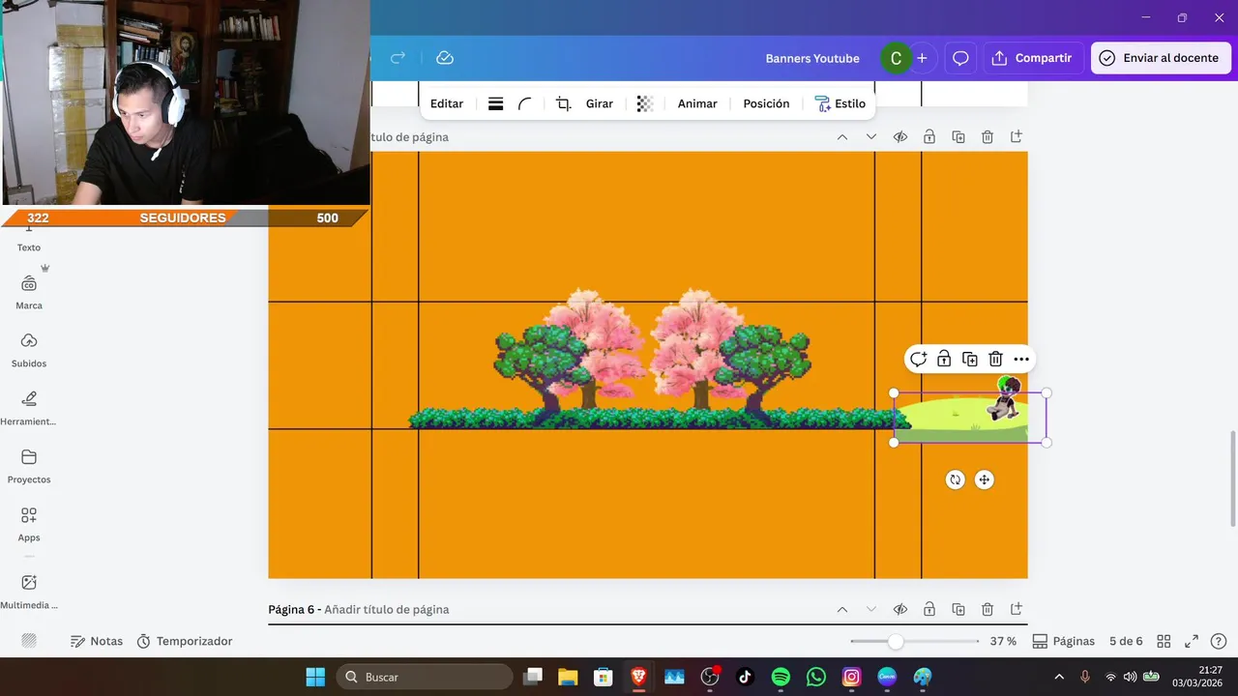Duplicate page 5

click(x=958, y=137)
